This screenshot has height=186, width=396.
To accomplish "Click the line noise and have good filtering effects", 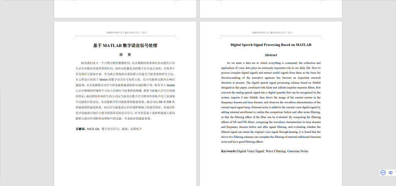I will click(242, 142).
